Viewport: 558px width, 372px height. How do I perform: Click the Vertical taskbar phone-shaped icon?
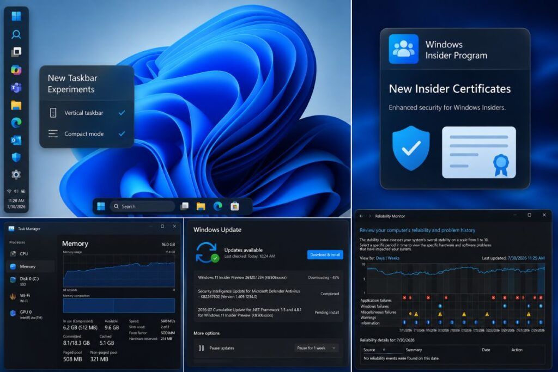coord(53,113)
